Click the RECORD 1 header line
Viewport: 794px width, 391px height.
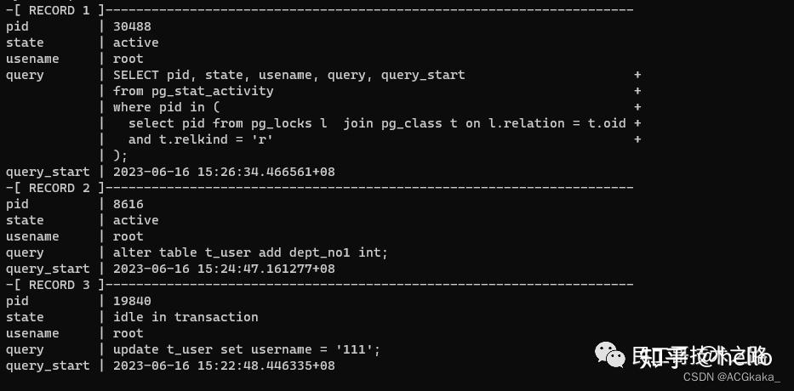point(319,10)
